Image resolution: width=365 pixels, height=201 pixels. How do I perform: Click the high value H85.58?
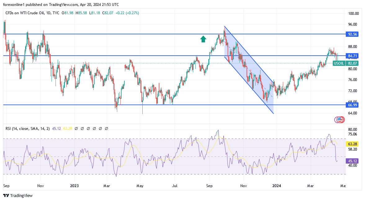point(81,13)
